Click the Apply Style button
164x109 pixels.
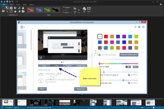coord(81,89)
